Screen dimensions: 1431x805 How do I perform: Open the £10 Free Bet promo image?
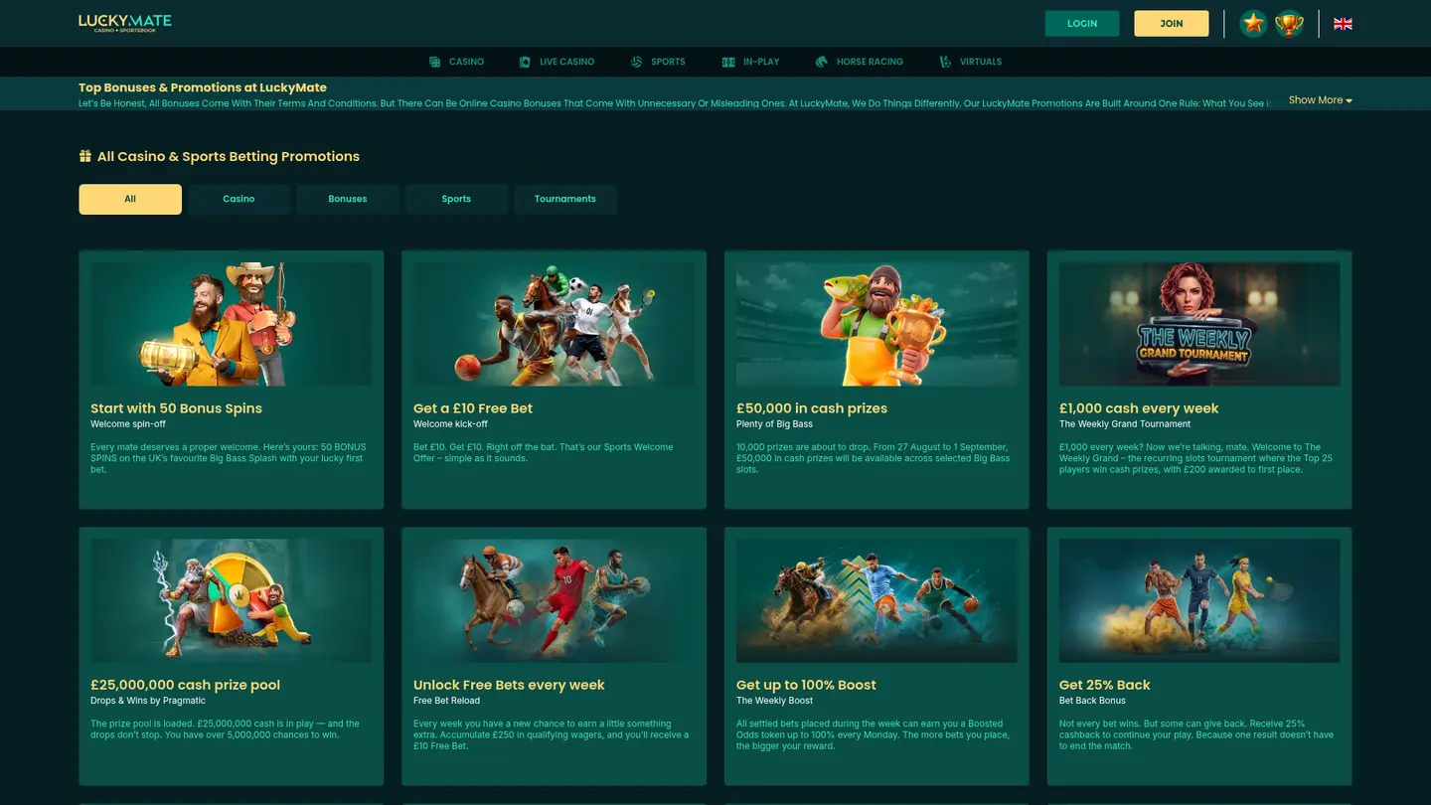[x=555, y=324]
